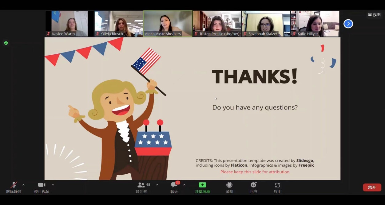Start recording with the 录制 icon
Image resolution: width=385 pixels, height=205 pixels.
click(229, 185)
